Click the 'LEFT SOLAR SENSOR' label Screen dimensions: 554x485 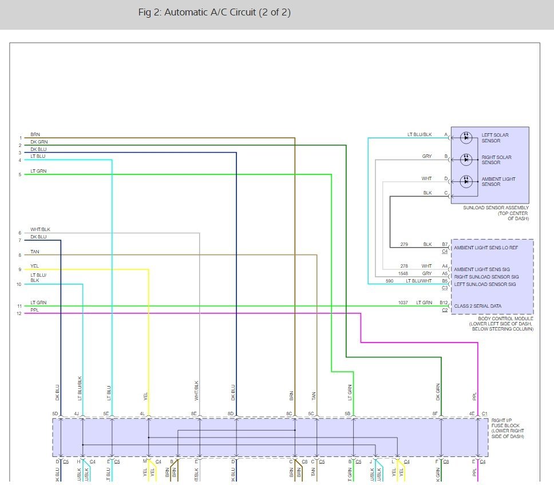point(495,138)
